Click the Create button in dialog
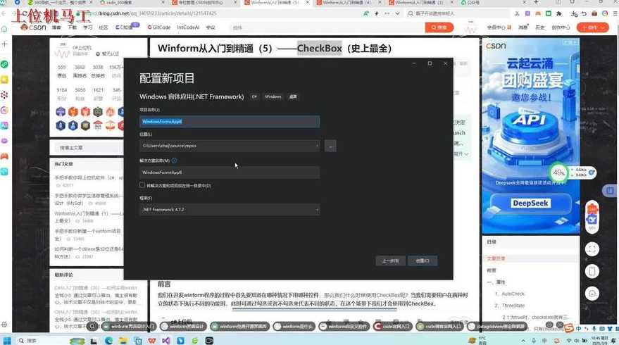 tap(423, 261)
